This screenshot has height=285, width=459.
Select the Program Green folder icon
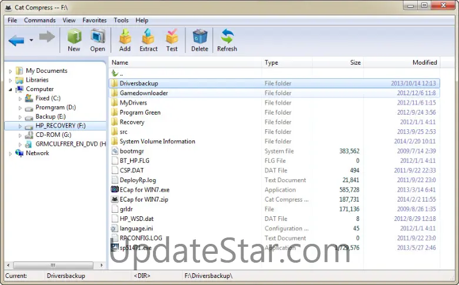[x=115, y=112]
